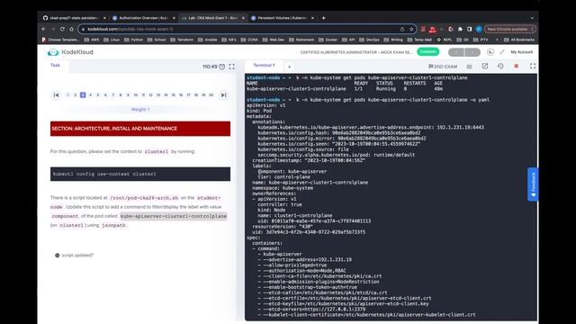Open the AWS bookmarks folder
The width and height of the screenshot is (576, 324).
92,40
